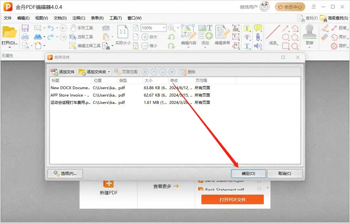
Task: Click the panda user avatar icon
Action: pyautogui.click(x=264, y=7)
